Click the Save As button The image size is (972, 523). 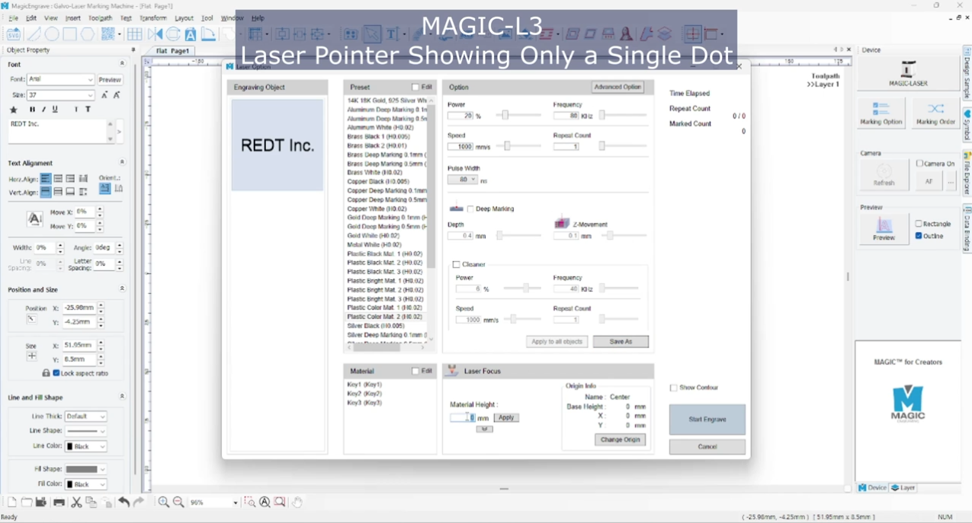tap(621, 342)
